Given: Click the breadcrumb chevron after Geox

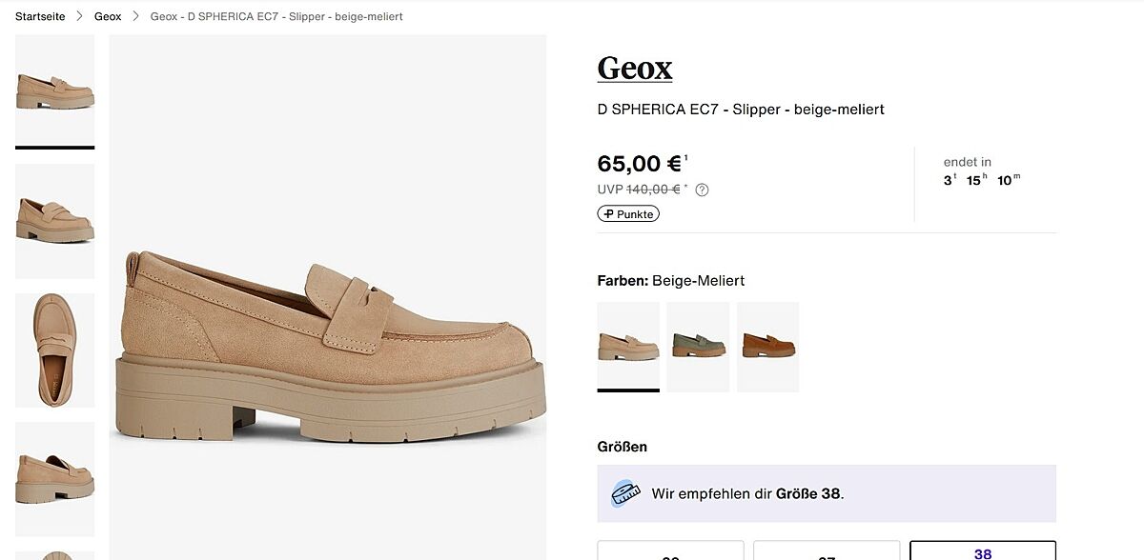Looking at the screenshot, I should coord(135,16).
